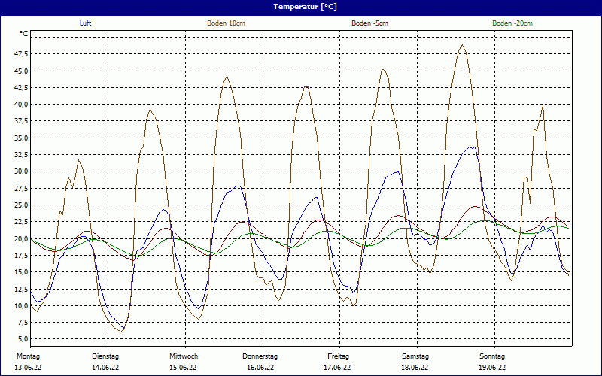Click the 30,0 y-axis value
This screenshot has height=376, width=602.
coord(21,171)
